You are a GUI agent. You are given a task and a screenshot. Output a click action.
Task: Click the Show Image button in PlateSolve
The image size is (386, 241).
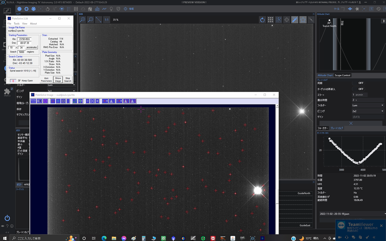[58, 79]
